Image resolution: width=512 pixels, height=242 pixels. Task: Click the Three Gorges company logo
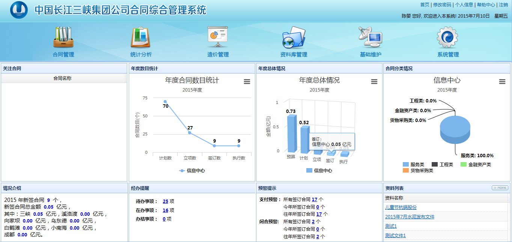point(19,10)
